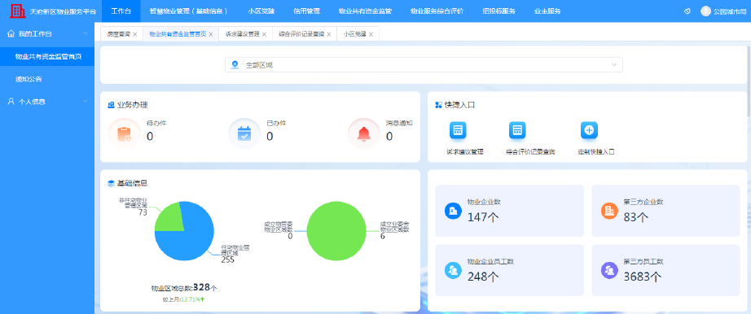Click the 第三方员工数 purple icon
The image size is (751, 314).
(609, 270)
